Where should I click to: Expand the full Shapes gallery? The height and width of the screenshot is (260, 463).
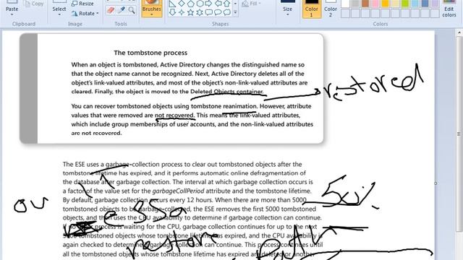point(235,12)
